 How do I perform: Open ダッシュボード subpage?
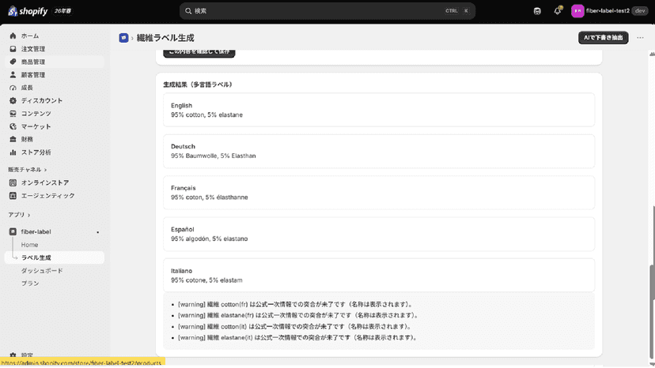[x=42, y=271]
